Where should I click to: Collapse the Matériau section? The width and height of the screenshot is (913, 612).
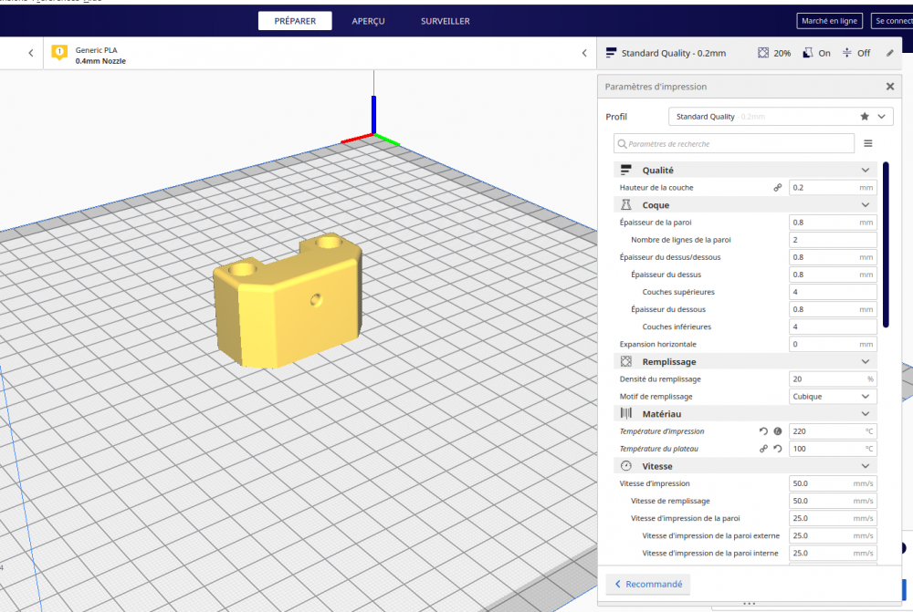[866, 413]
